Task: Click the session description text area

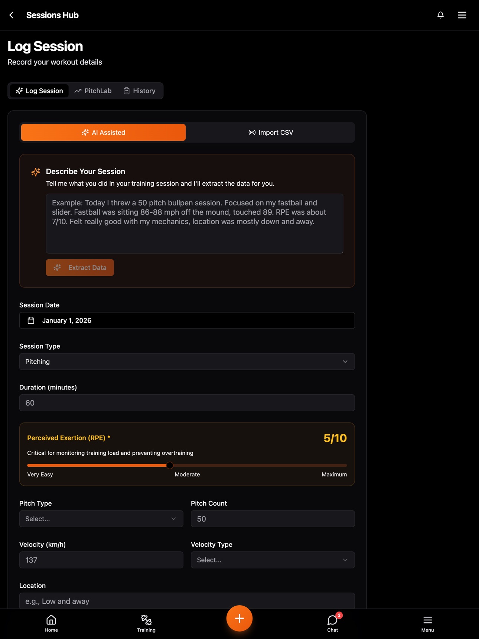Action: [x=195, y=224]
